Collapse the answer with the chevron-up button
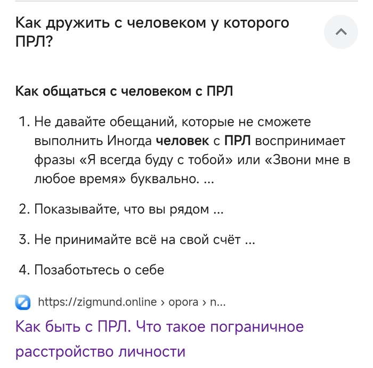 click(341, 32)
